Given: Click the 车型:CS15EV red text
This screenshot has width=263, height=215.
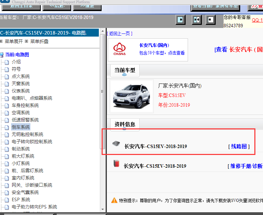Looking at the screenshot, I should pos(172,96).
